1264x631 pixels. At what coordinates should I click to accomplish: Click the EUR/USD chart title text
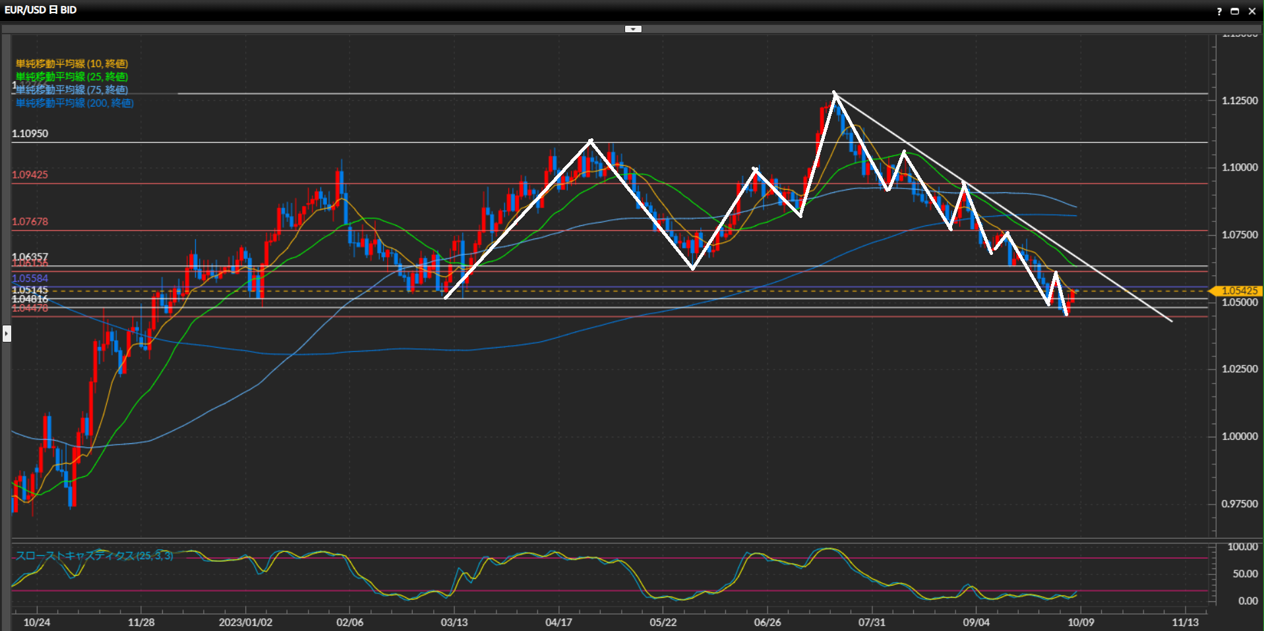(x=40, y=10)
